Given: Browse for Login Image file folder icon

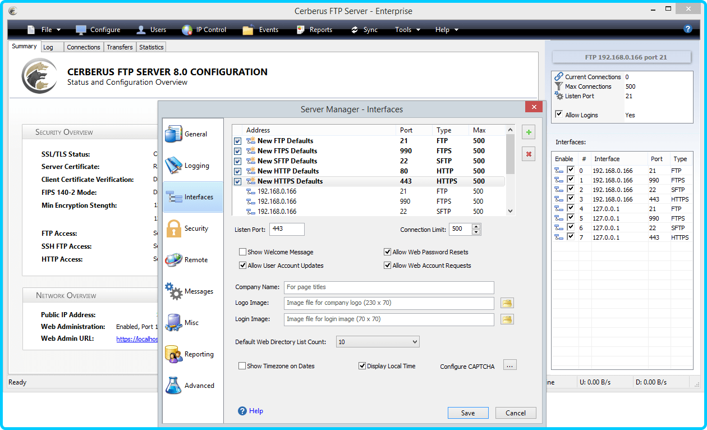Looking at the screenshot, I should point(507,319).
